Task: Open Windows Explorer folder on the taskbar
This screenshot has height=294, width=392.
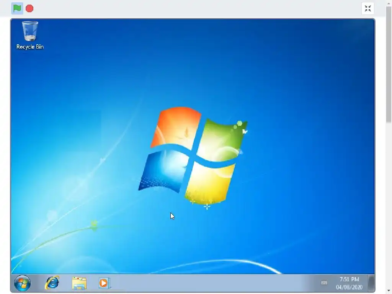Action: pos(79,283)
